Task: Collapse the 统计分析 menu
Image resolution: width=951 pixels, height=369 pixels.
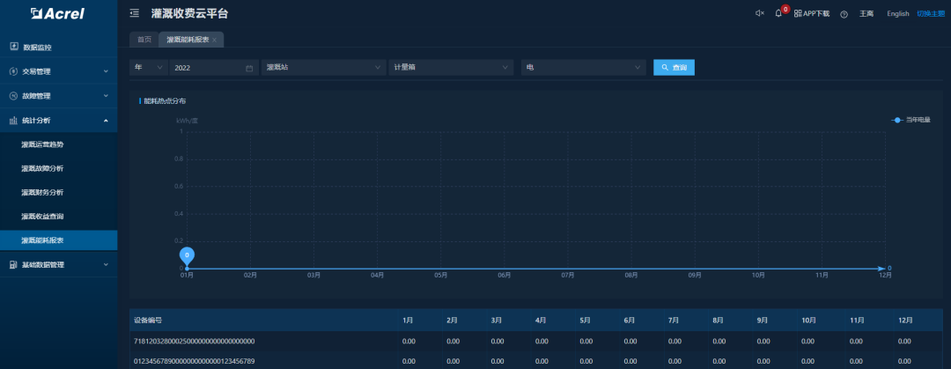Action: point(58,120)
